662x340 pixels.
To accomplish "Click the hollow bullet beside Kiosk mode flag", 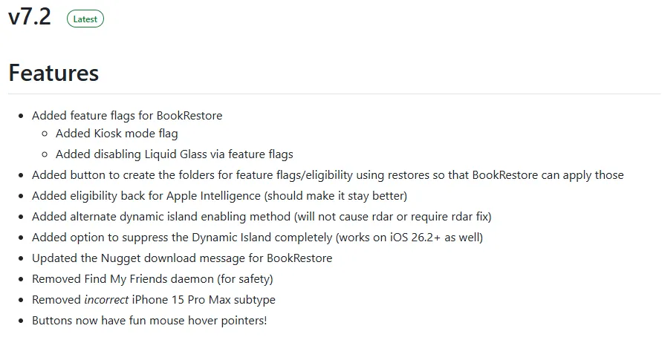I will pyautogui.click(x=45, y=134).
